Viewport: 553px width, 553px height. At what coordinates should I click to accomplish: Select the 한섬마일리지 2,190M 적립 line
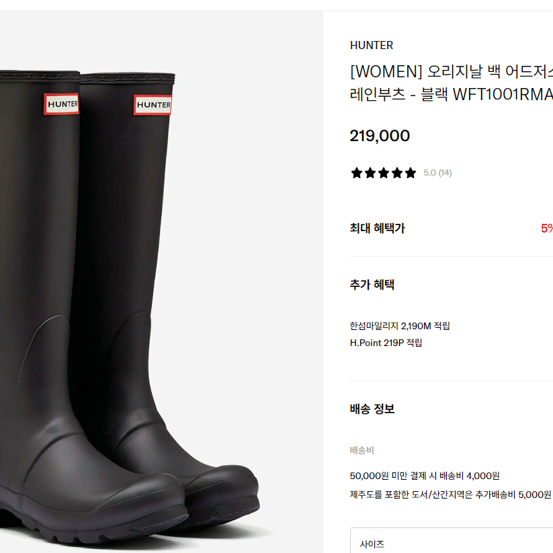[400, 326]
